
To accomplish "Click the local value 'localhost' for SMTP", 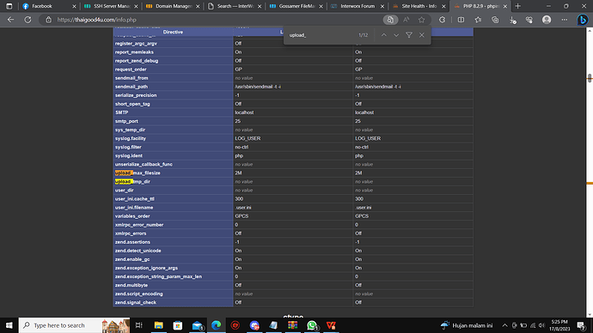I will (x=244, y=112).
